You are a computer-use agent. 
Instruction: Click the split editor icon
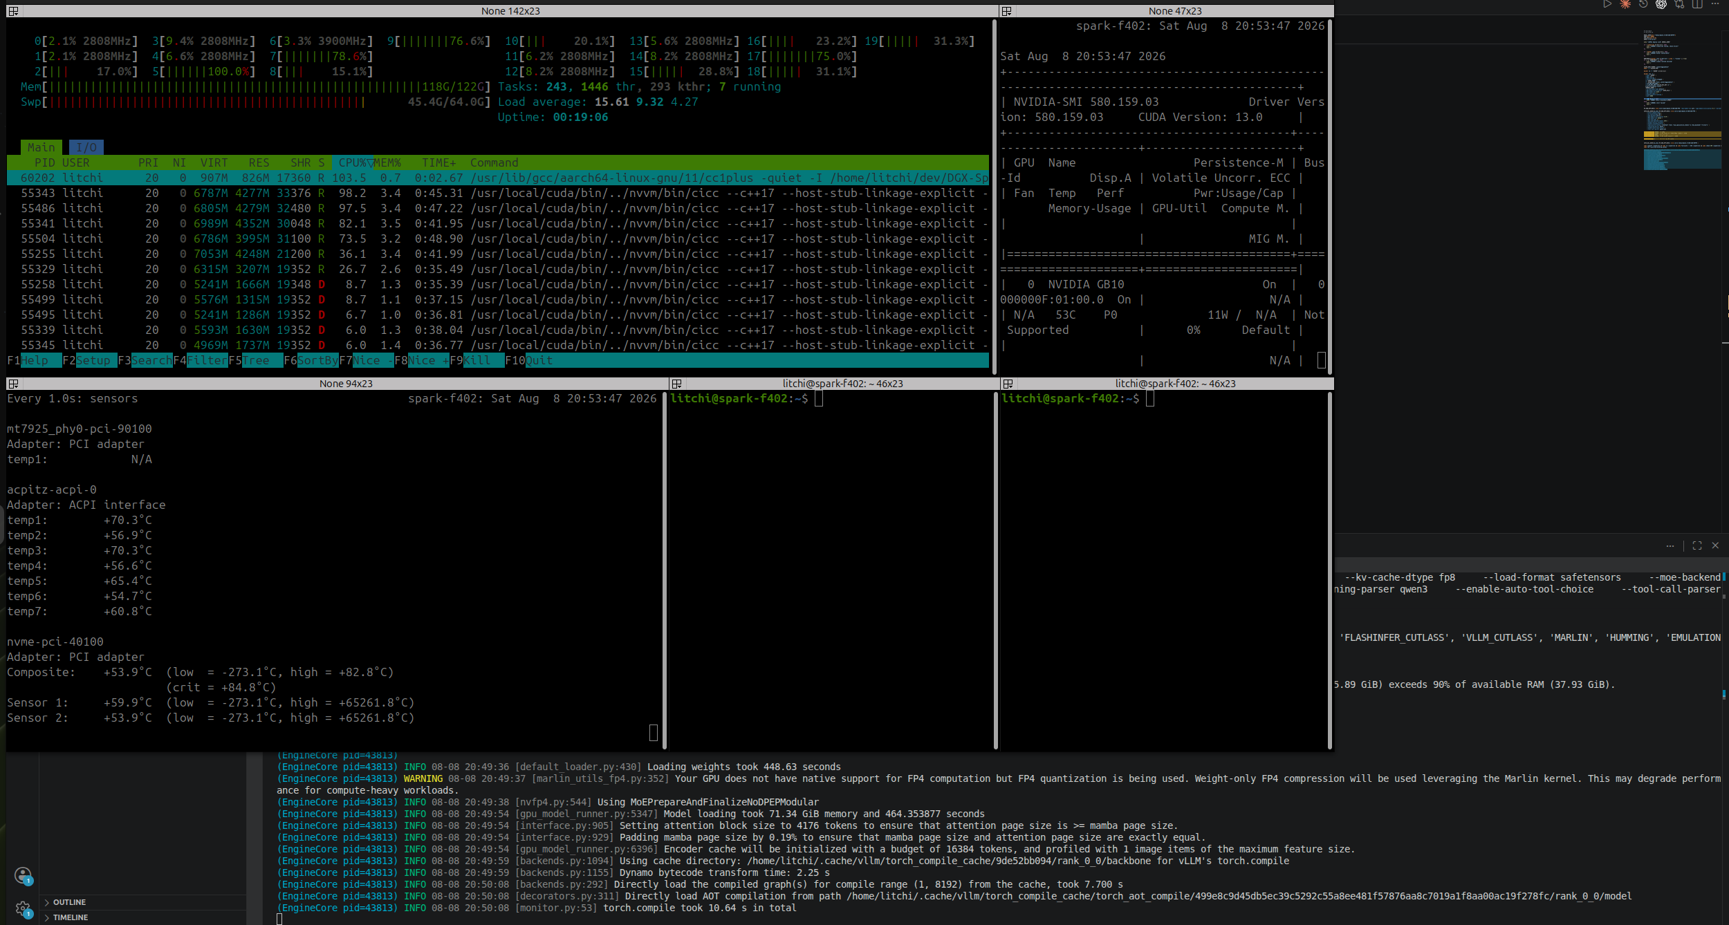1697,4
